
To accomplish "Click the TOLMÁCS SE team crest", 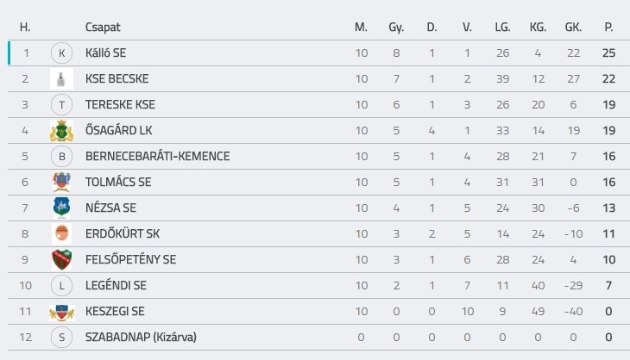I will pos(61,182).
